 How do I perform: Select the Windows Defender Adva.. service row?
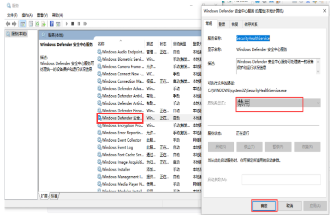pyautogui.click(x=149, y=88)
